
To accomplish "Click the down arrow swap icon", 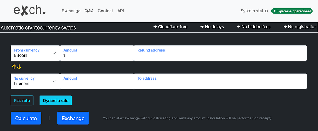I will (19, 67).
